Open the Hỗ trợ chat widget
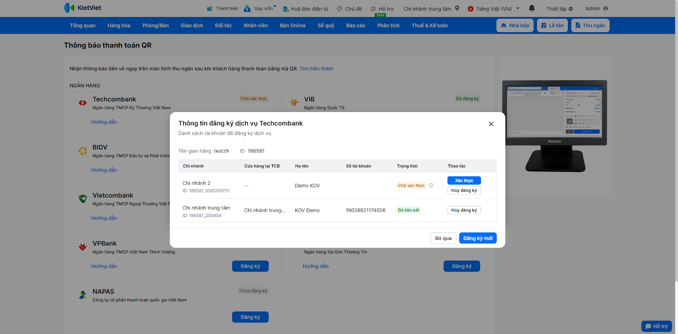The height and width of the screenshot is (334, 678). [x=656, y=326]
